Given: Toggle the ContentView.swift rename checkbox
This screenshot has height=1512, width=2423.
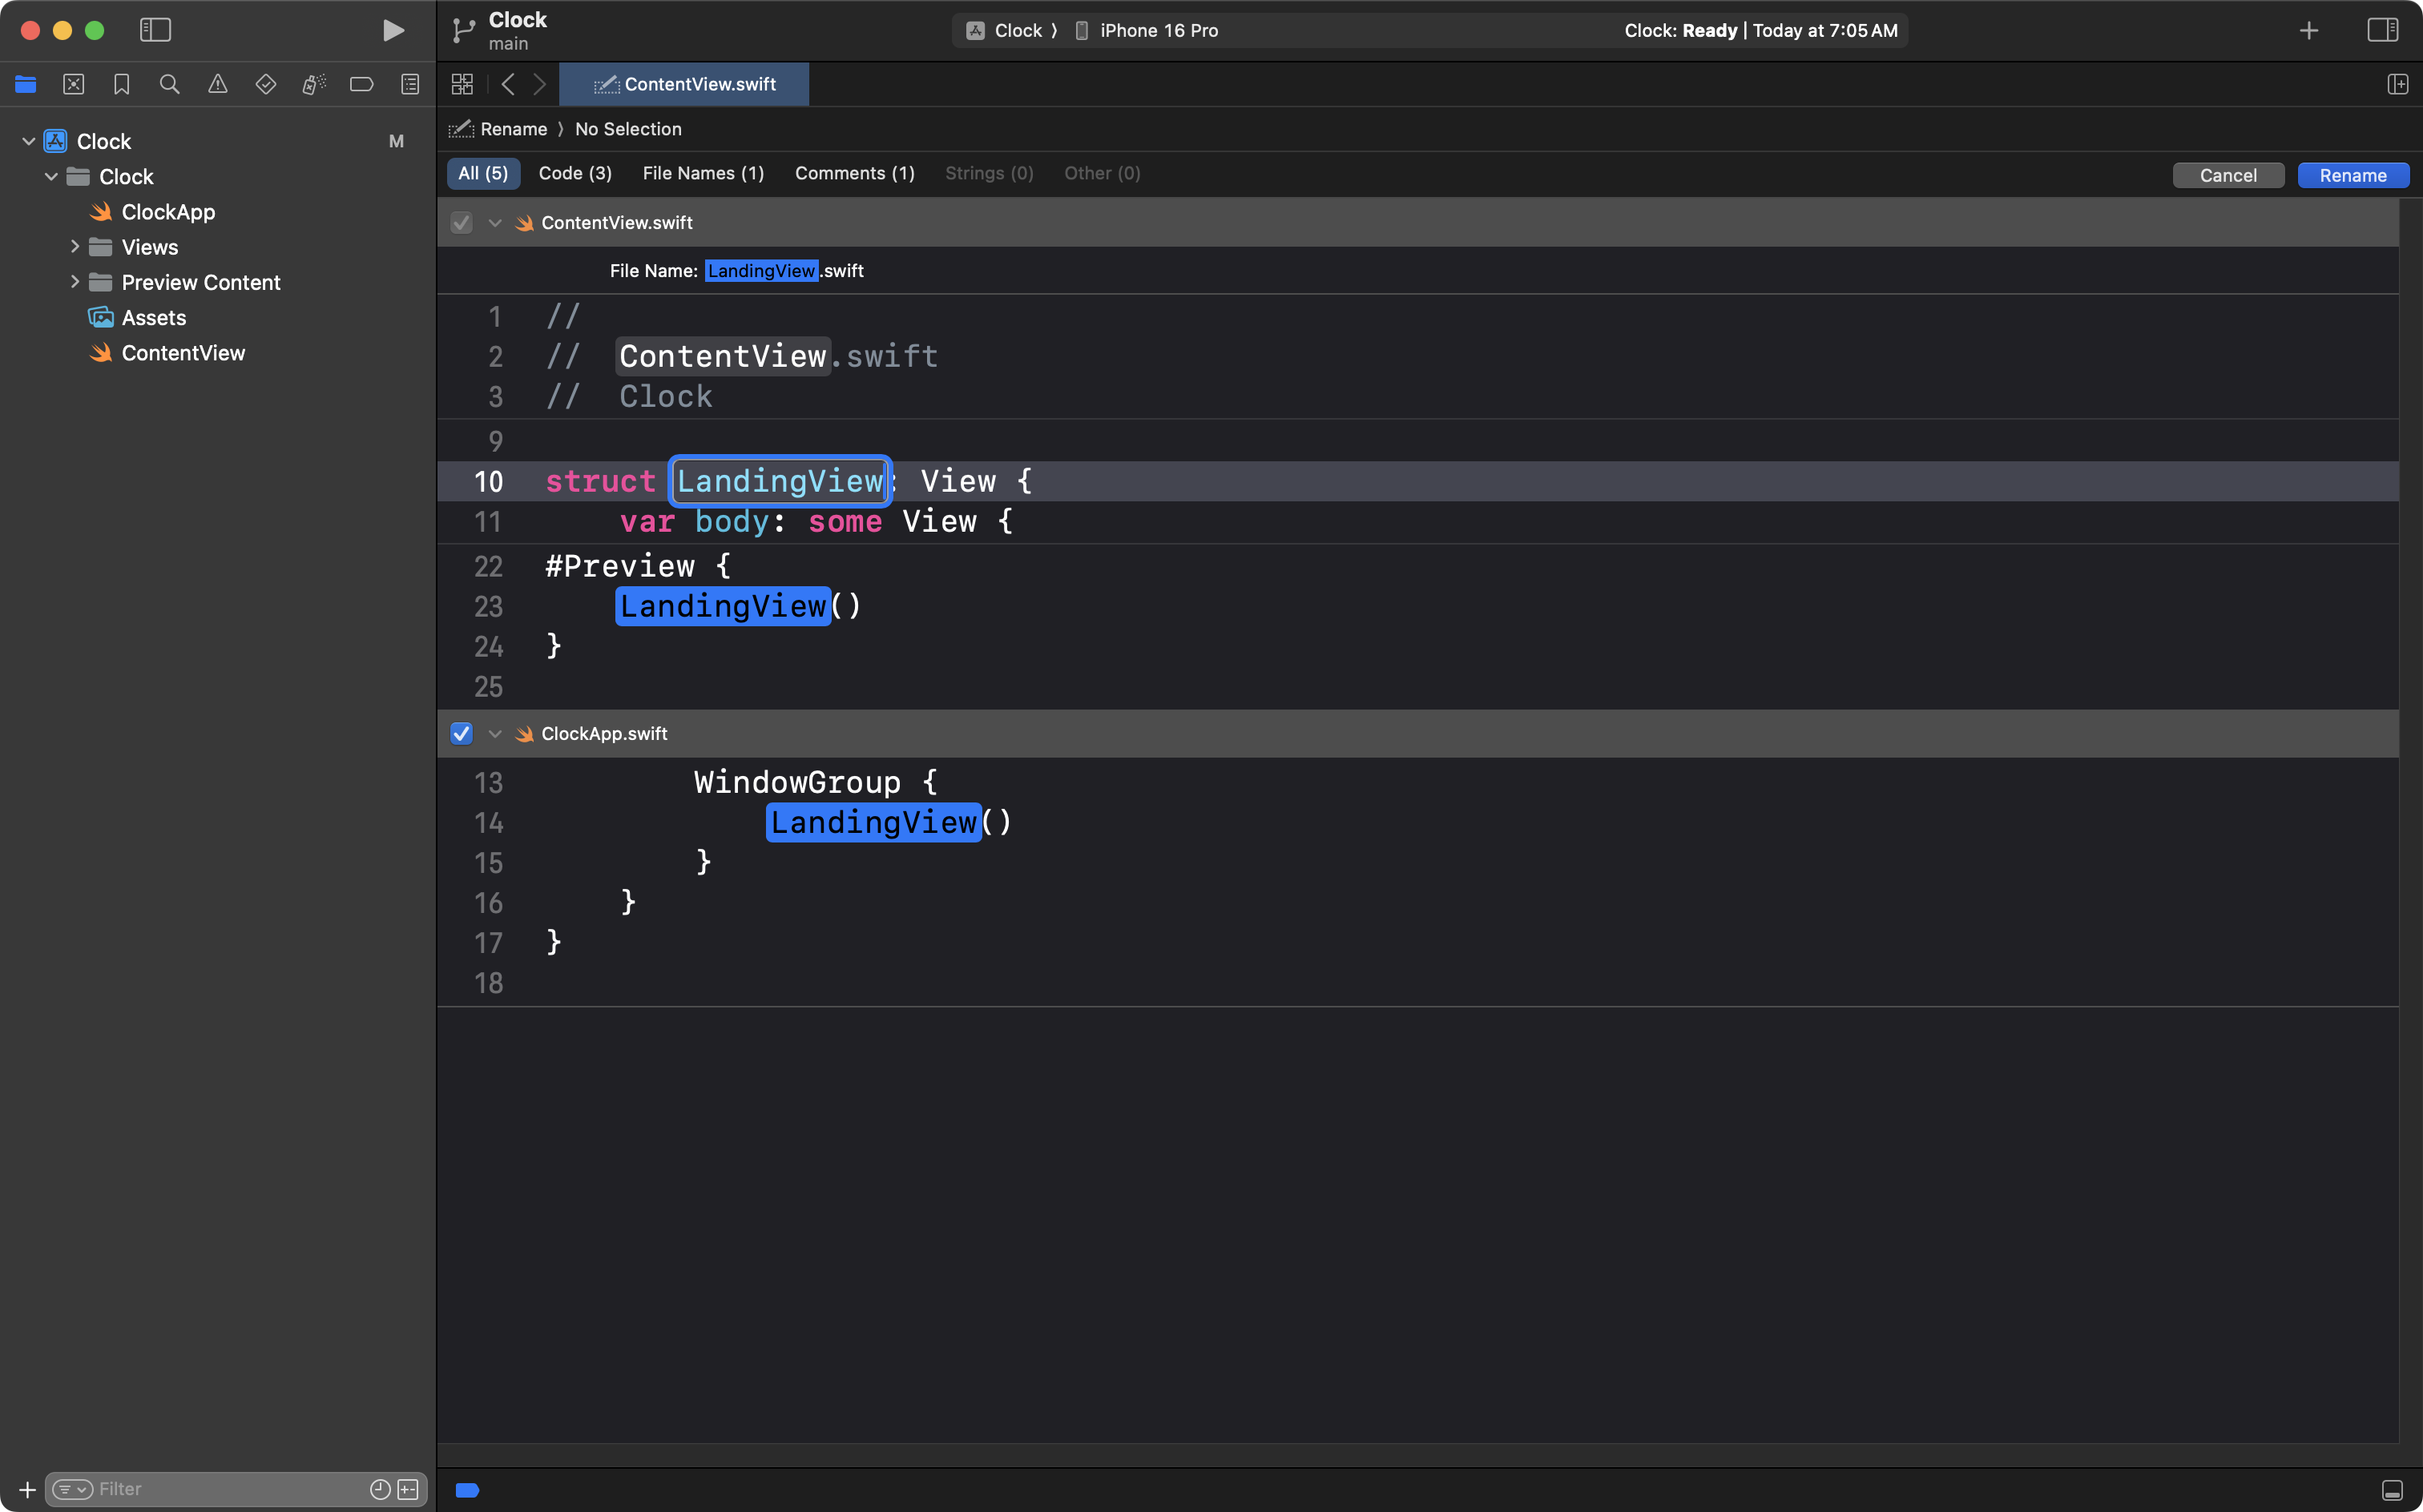Looking at the screenshot, I should coord(462,223).
